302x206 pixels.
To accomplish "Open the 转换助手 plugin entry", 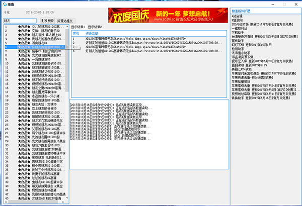I will [x=261, y=98].
